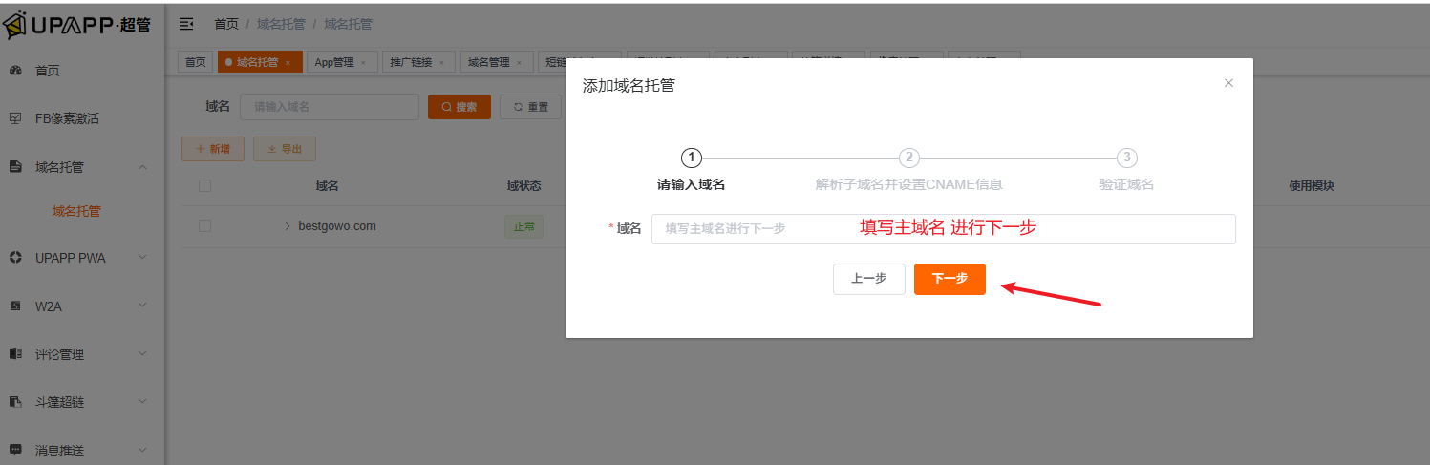
Task: Close the App管理 tab via its x
Action: (363, 63)
